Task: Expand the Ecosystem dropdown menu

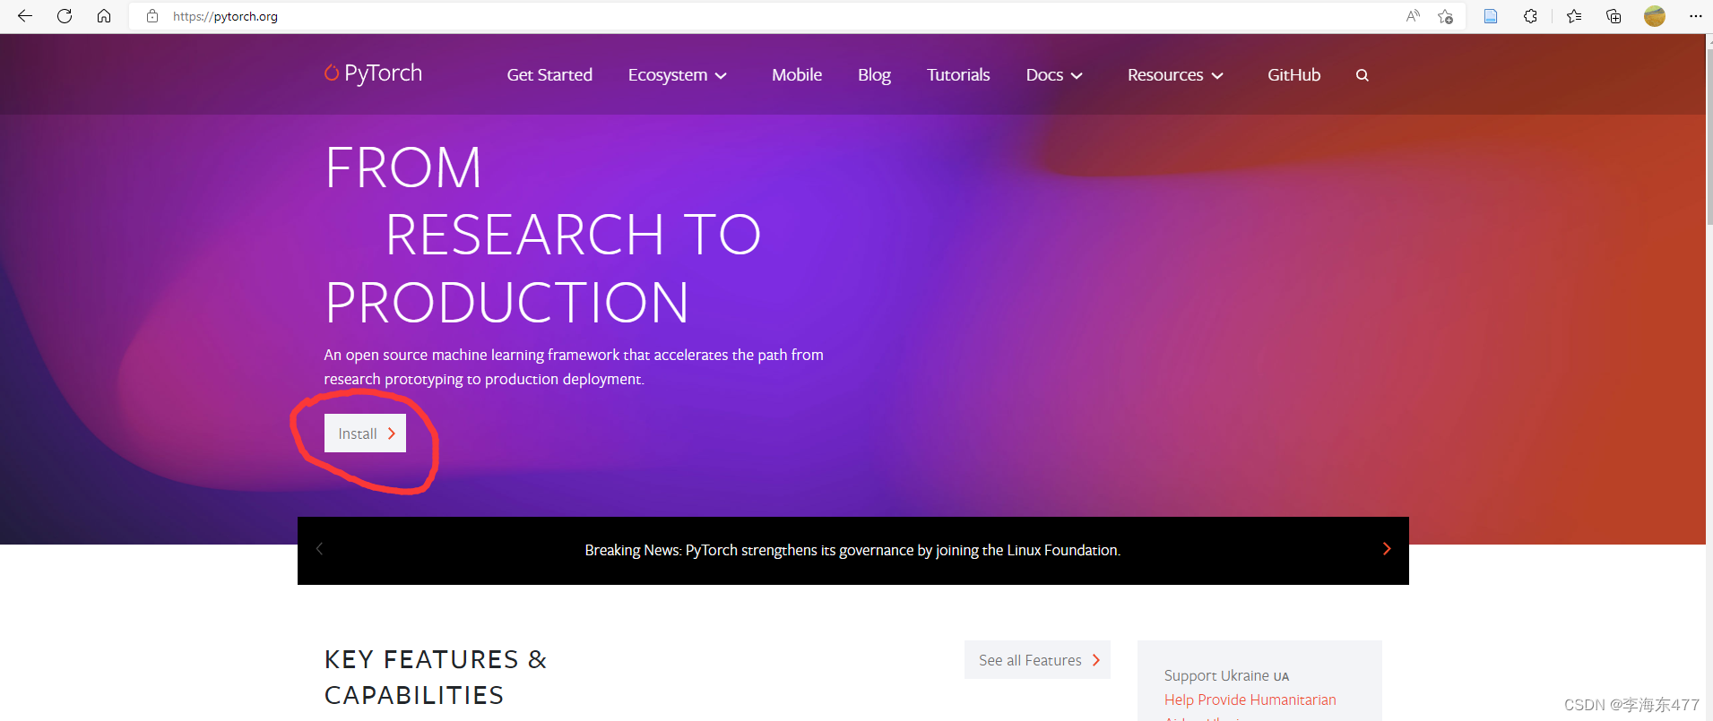Action: coord(677,75)
